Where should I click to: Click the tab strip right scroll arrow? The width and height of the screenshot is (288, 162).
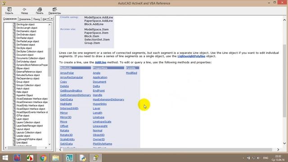(52, 19)
